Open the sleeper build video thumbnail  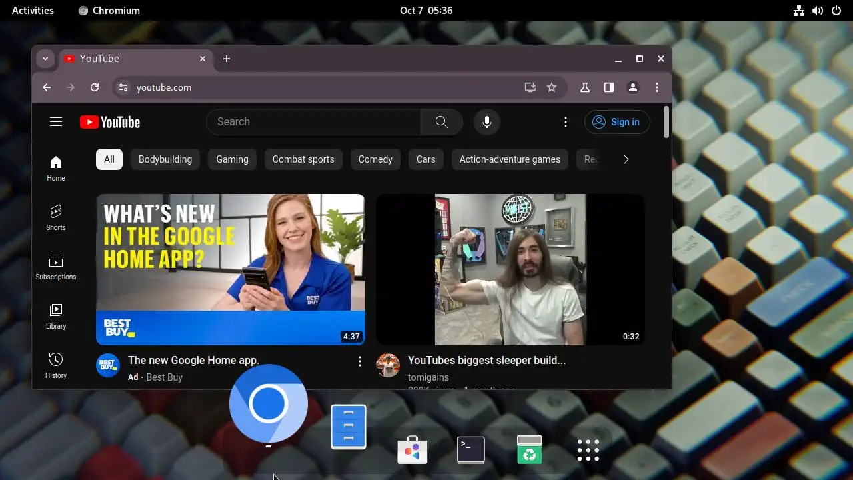(x=510, y=269)
